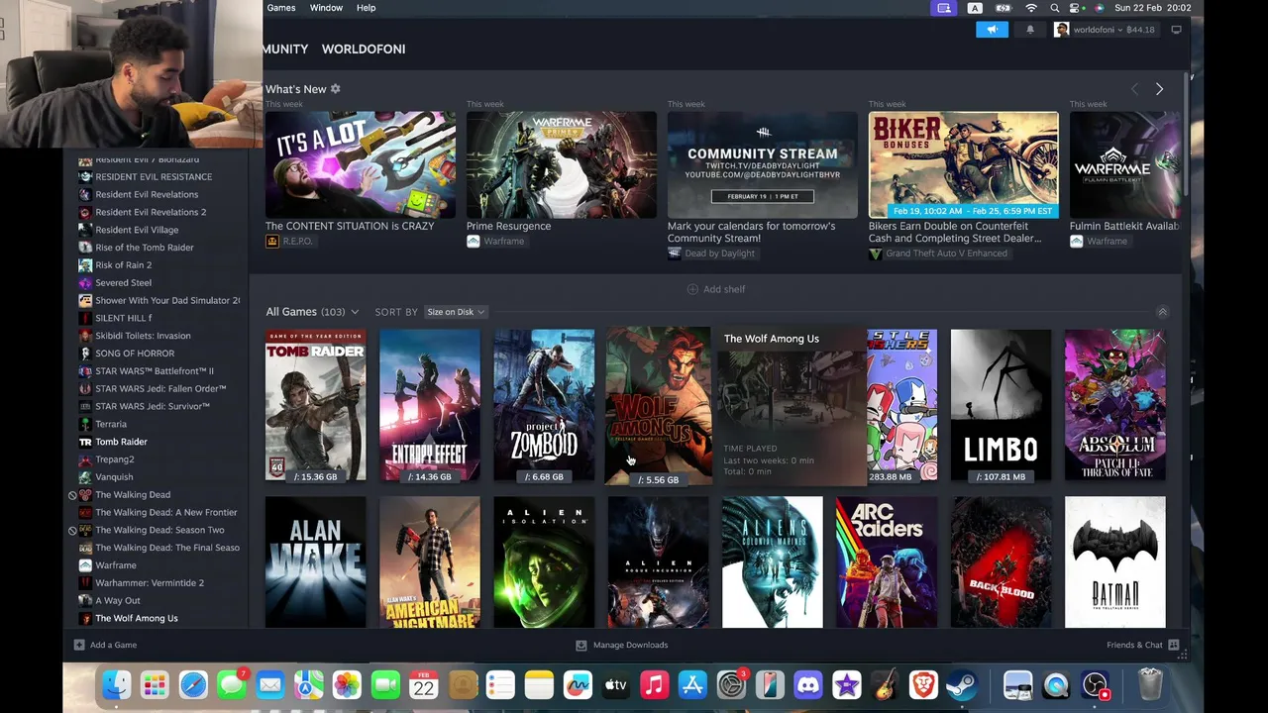Open System Settings in the dock
This screenshot has height=713, width=1268.
(731, 685)
